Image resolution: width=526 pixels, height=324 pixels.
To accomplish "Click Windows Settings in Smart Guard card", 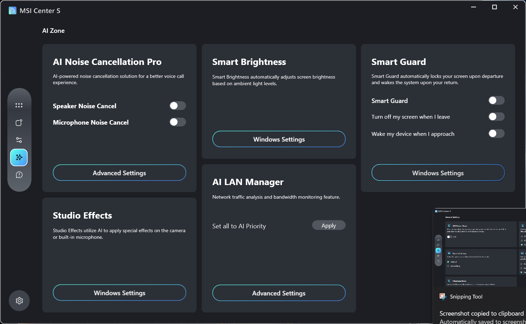I will pos(438,173).
